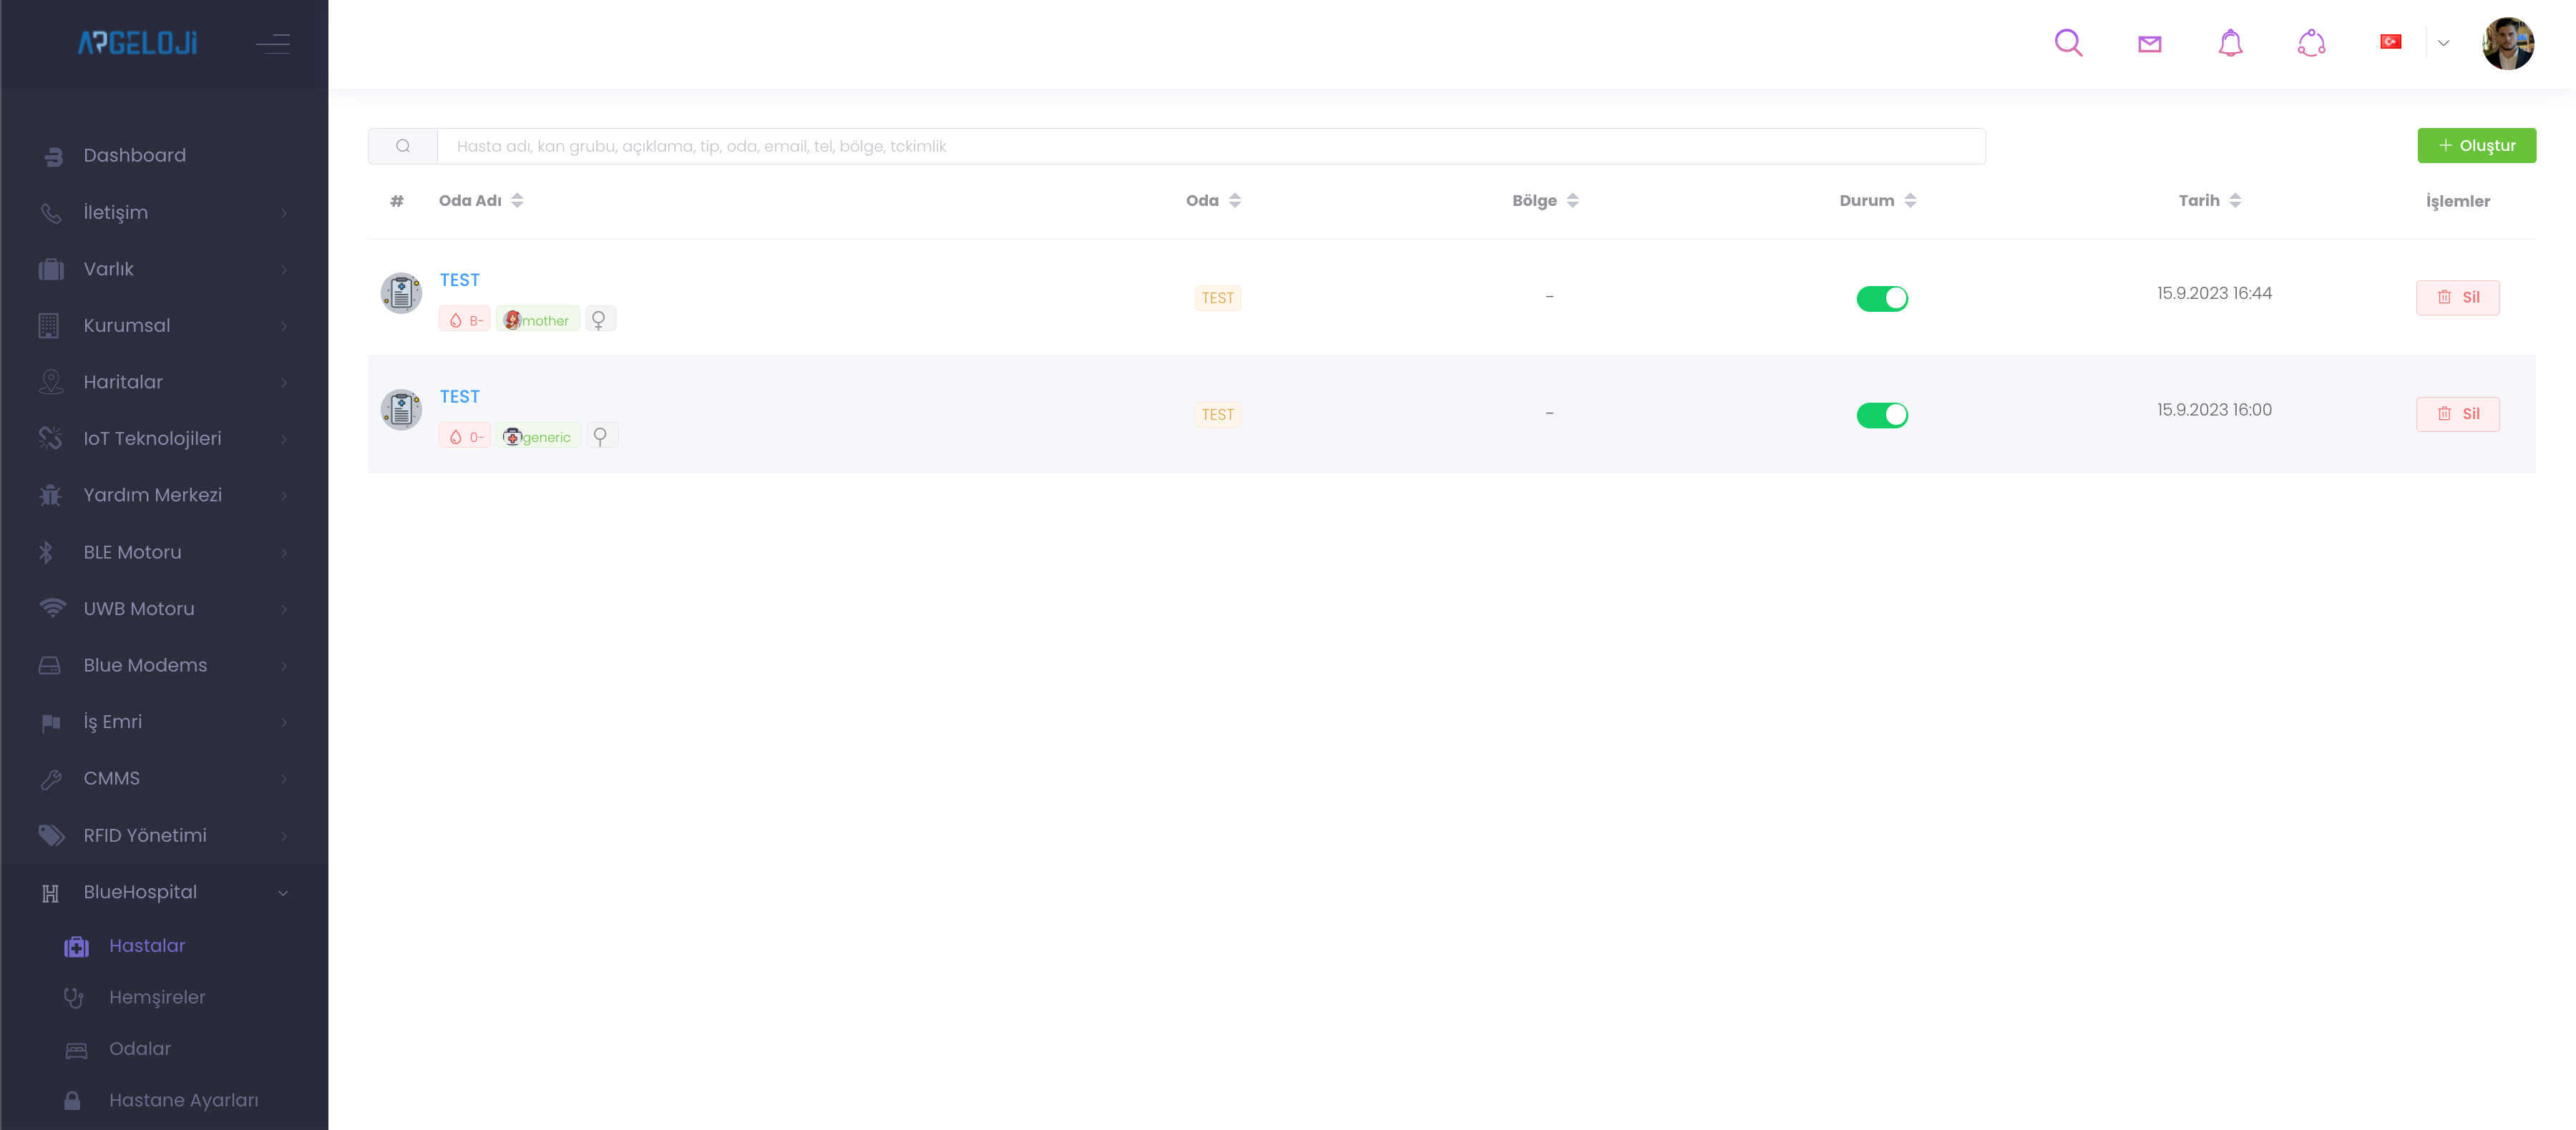Viewport: 2576px width, 1130px height.
Task: Click the Turkish flag language icon
Action: point(2390,42)
